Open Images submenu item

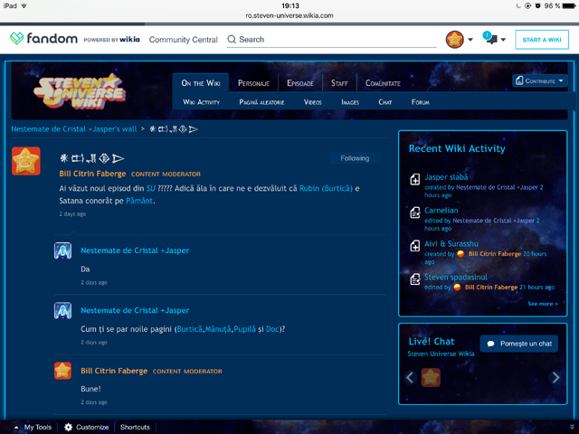pyautogui.click(x=350, y=102)
